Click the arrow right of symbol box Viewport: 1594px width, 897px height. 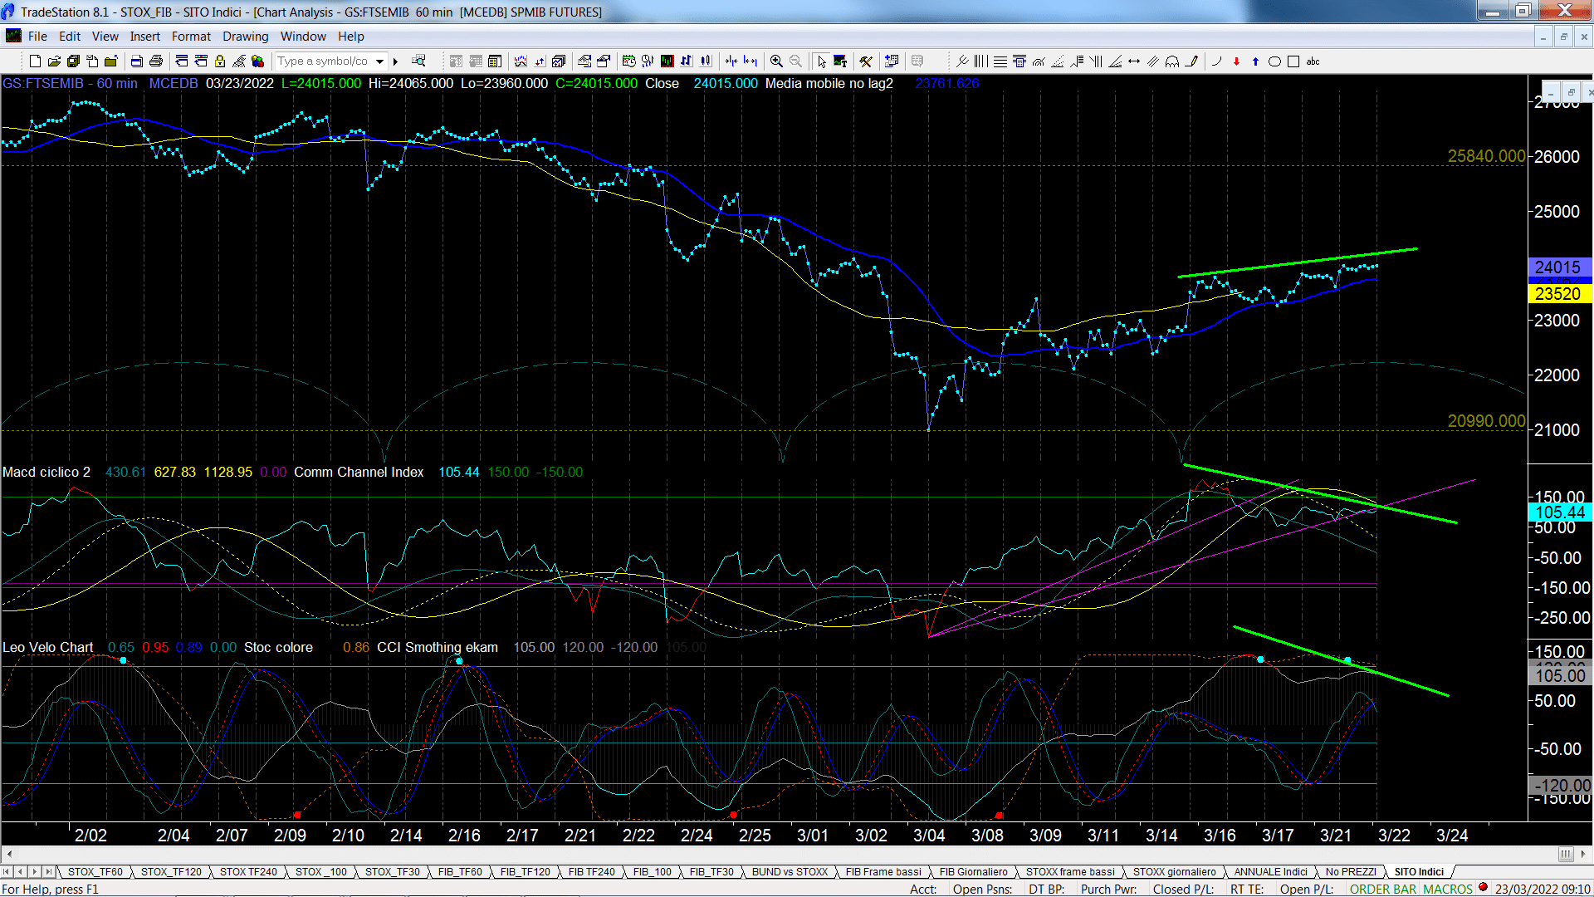396,61
